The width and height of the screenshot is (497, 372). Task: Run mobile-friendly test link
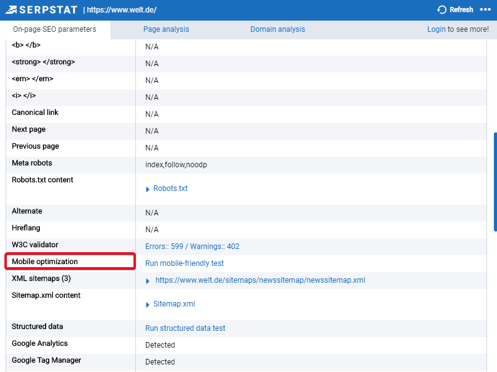pos(185,263)
